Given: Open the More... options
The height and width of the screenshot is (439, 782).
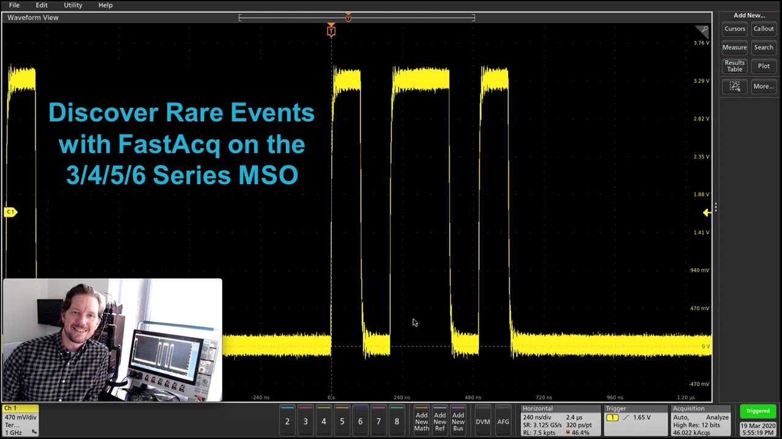Looking at the screenshot, I should pyautogui.click(x=764, y=87).
